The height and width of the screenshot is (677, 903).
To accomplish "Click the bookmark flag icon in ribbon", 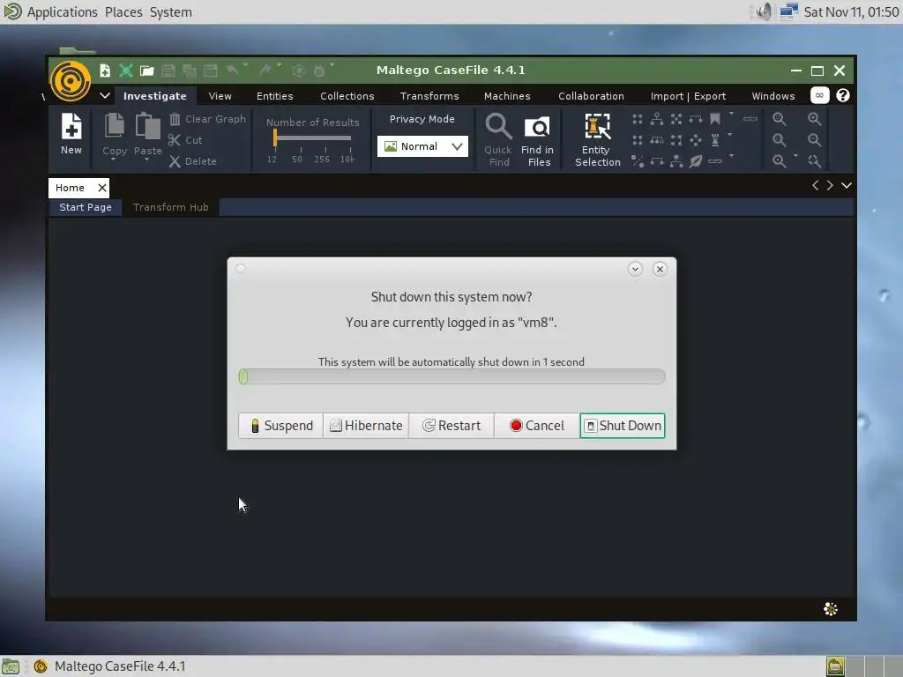I will tap(714, 119).
